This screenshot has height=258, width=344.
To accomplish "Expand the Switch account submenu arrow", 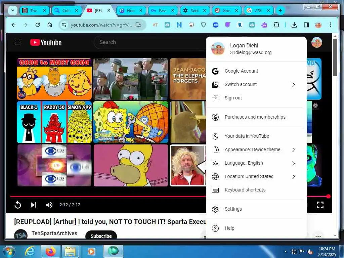I will click(294, 85).
